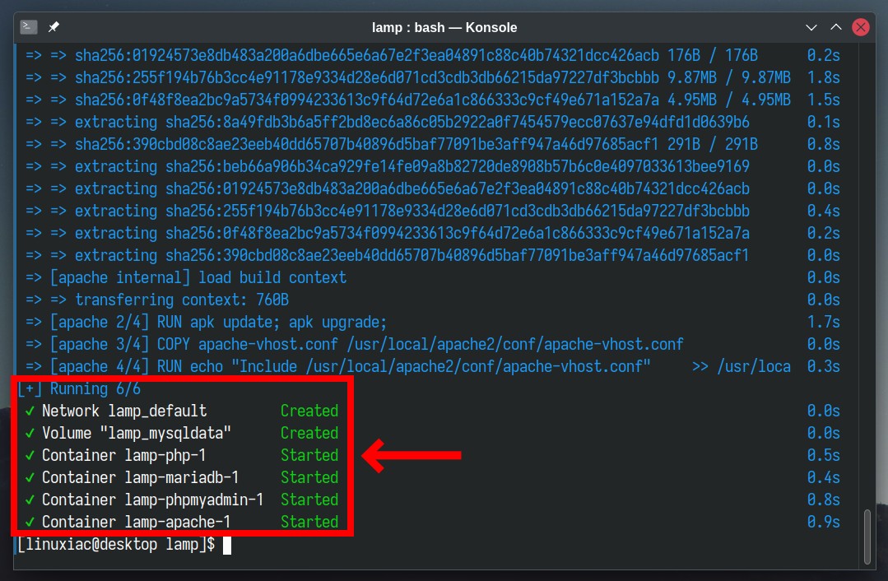The height and width of the screenshot is (581, 888).
Task: Click the '0.9s' timing for lamp-apache-1
Action: [x=824, y=522]
